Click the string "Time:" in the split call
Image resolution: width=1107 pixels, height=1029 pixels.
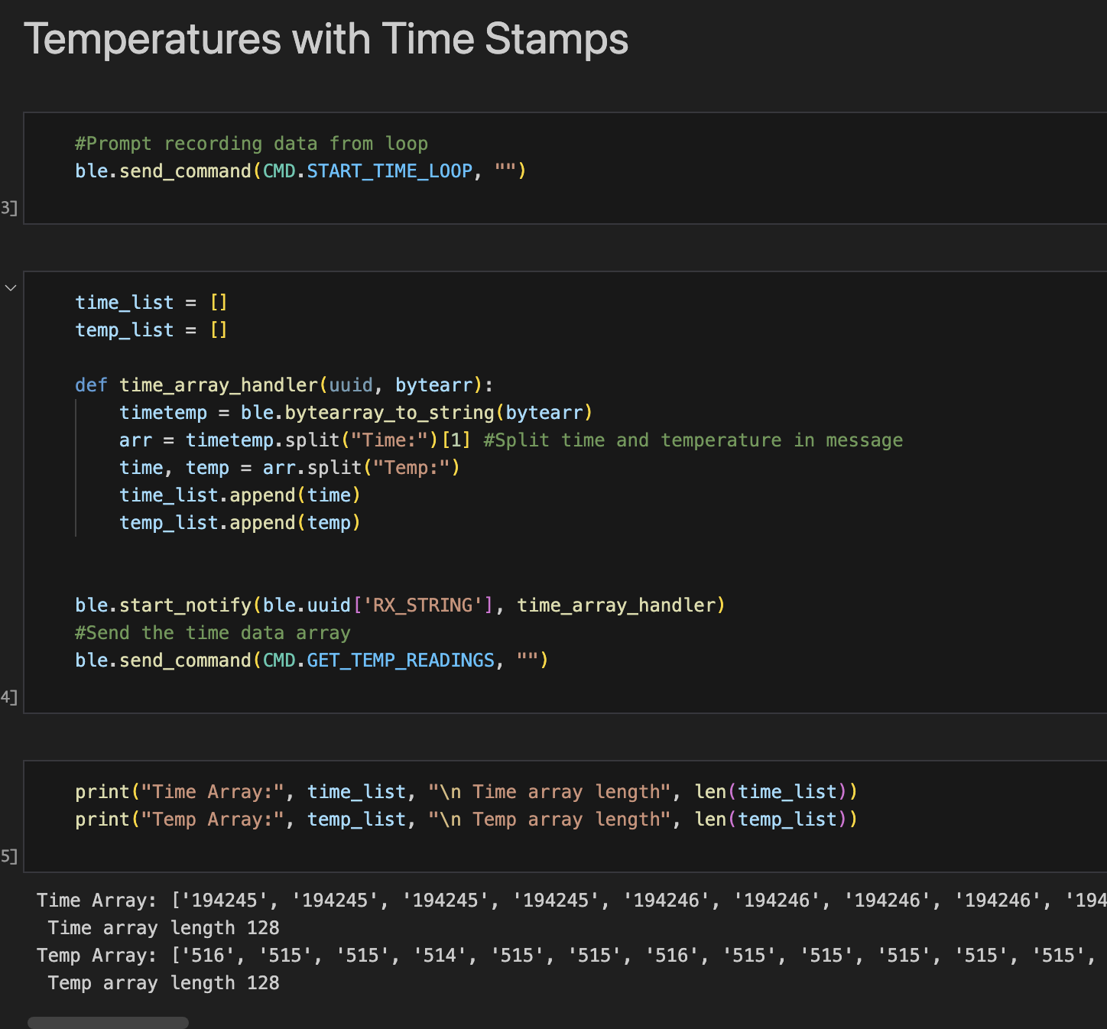coord(388,440)
